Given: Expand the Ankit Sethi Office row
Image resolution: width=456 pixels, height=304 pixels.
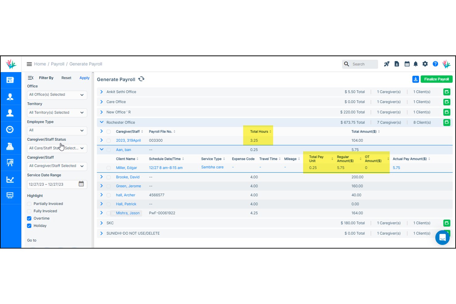Looking at the screenshot, I should (102, 92).
